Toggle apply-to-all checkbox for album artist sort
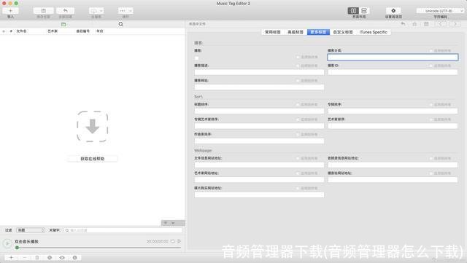Image resolution: width=467 pixels, height=263 pixels. pyautogui.click(x=298, y=119)
